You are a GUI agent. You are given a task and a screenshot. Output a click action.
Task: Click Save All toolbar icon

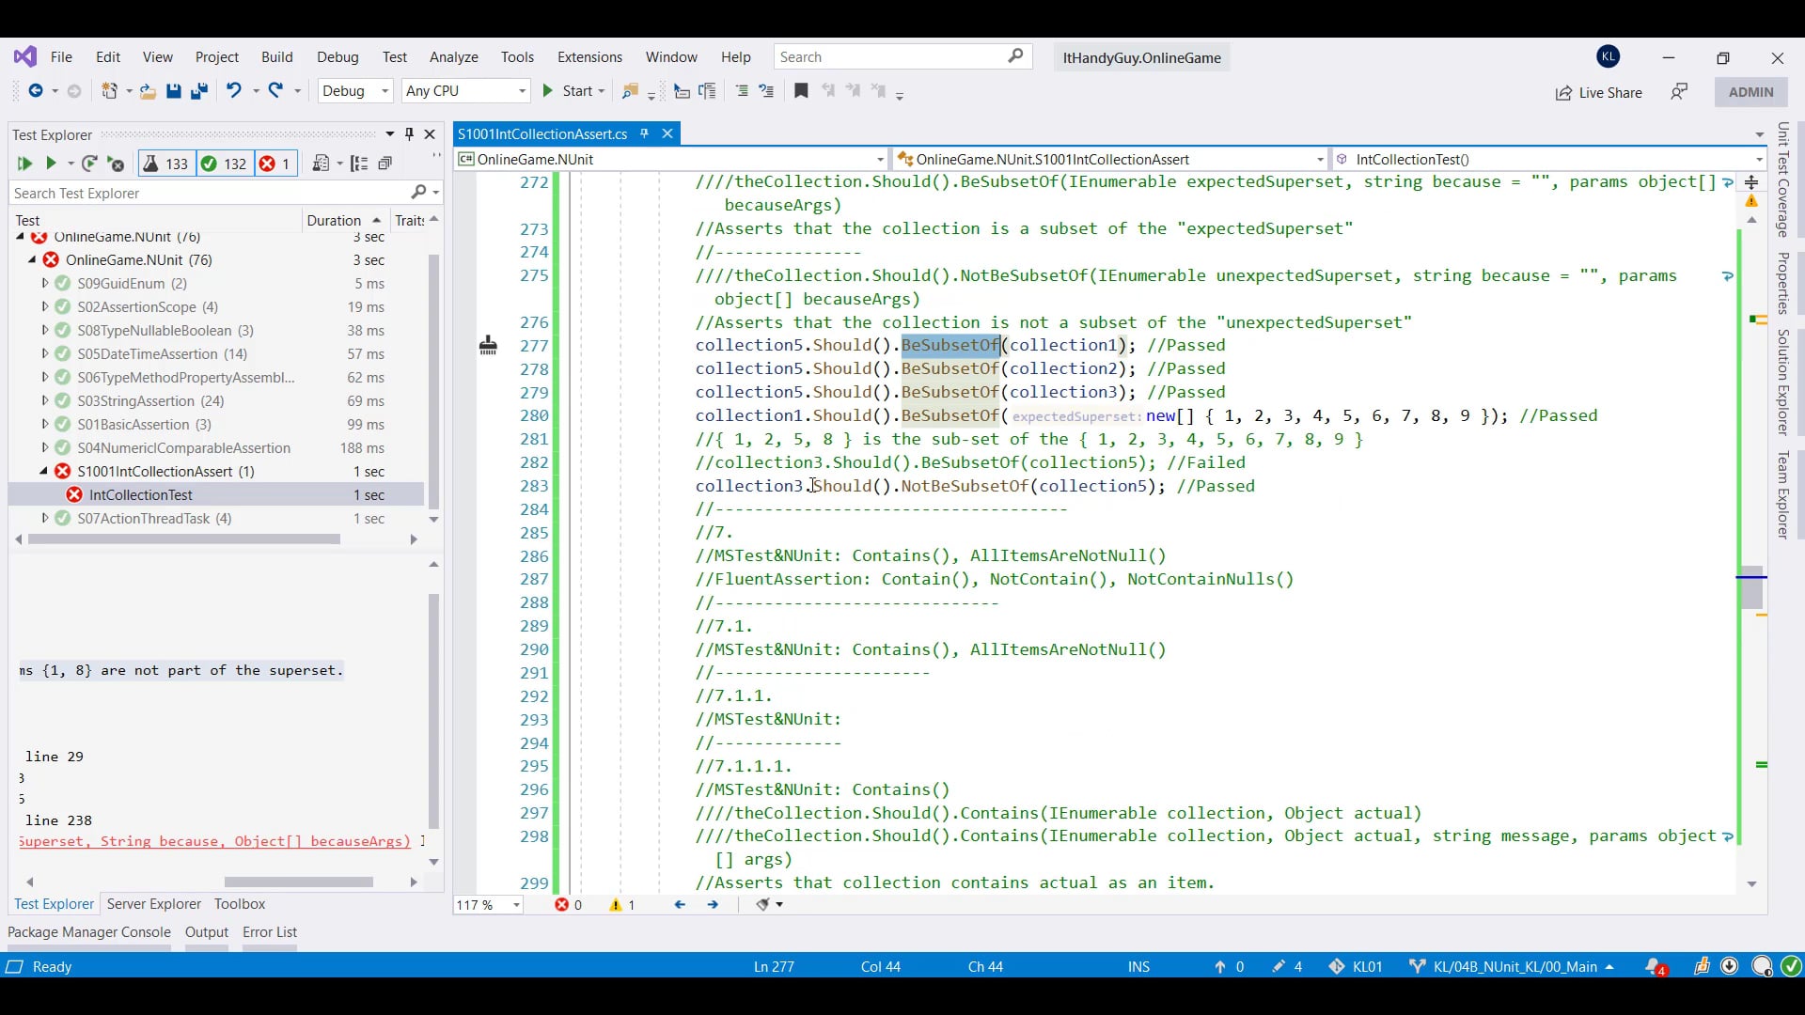[x=198, y=91]
